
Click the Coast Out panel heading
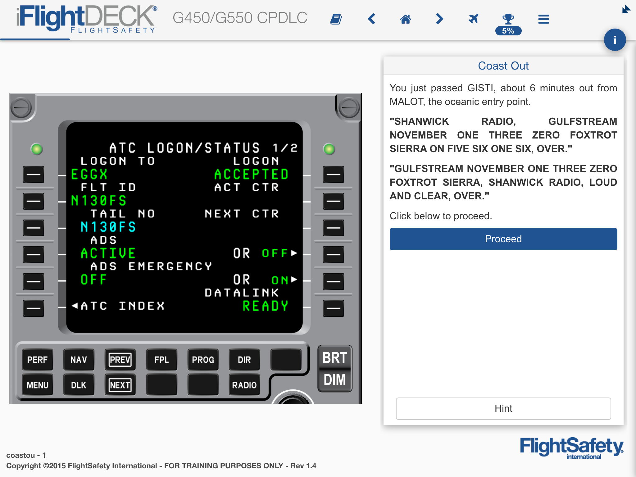503,66
